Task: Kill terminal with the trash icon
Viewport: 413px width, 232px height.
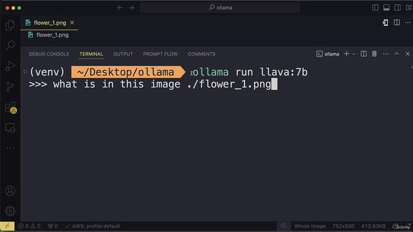Action: 374,54
